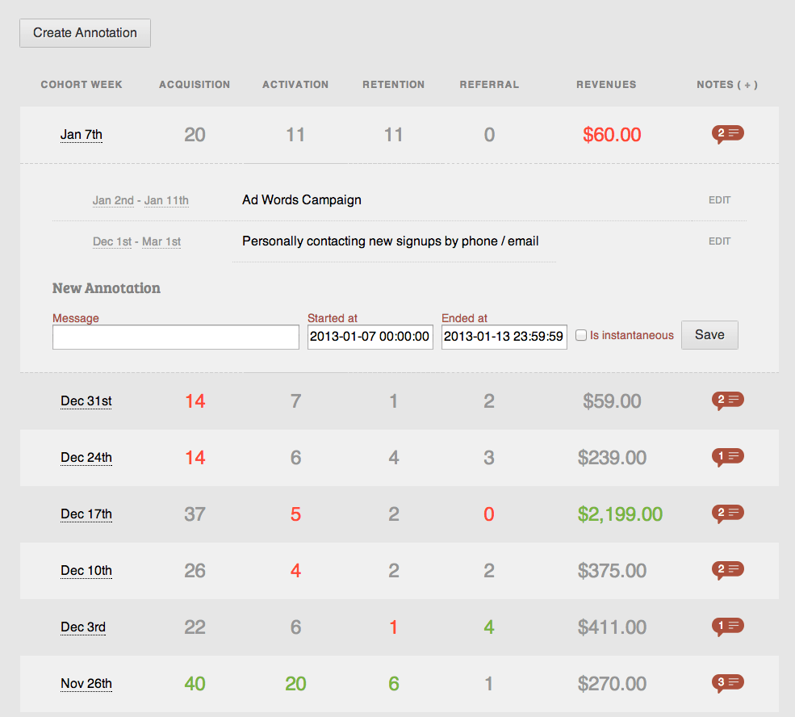Image resolution: width=795 pixels, height=717 pixels.
Task: View the Nov 26th notes bubble
Action: tap(727, 683)
